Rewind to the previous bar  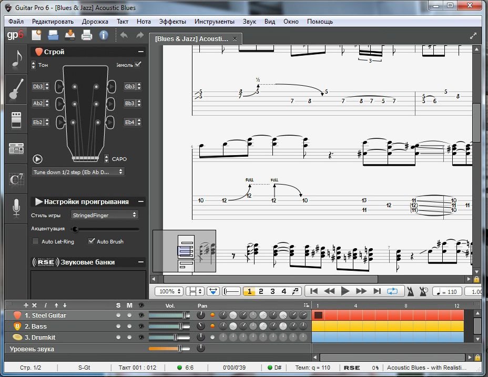[x=329, y=291]
